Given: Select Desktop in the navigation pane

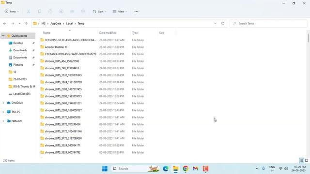Looking at the screenshot, I should [x=18, y=43].
